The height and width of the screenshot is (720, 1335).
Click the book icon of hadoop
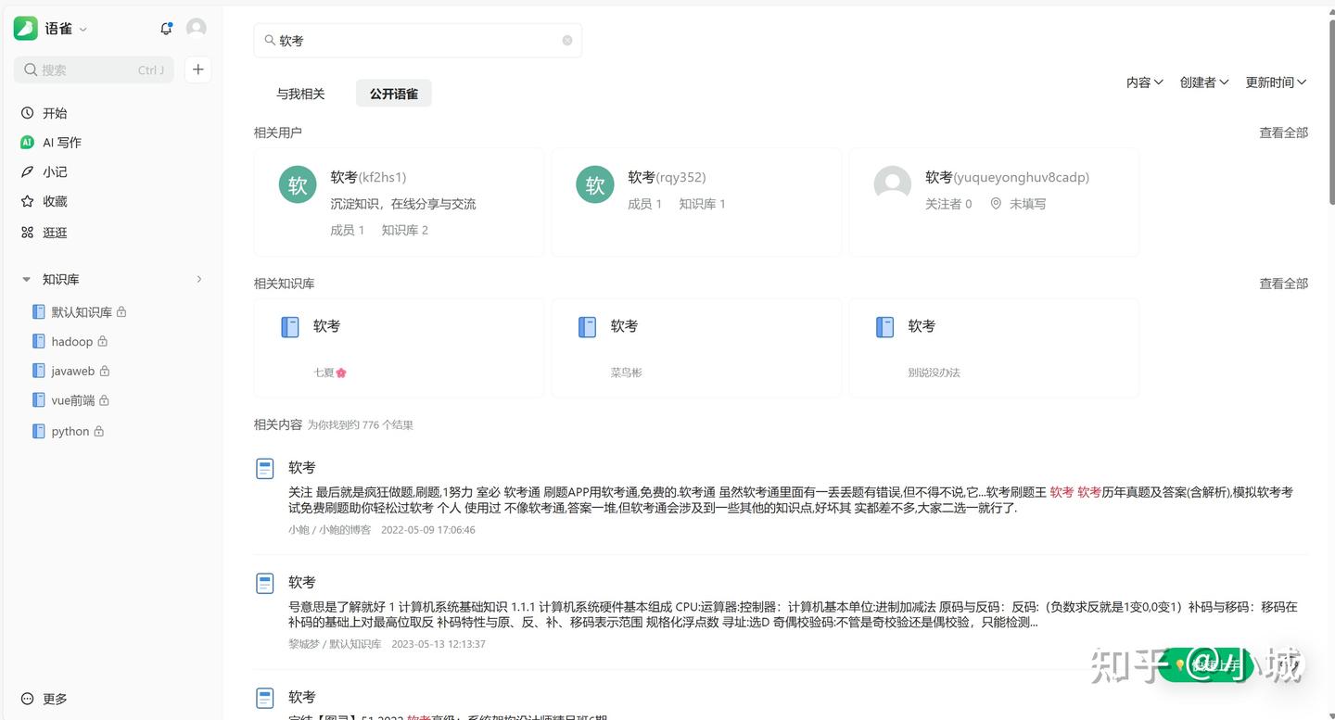[39, 341]
